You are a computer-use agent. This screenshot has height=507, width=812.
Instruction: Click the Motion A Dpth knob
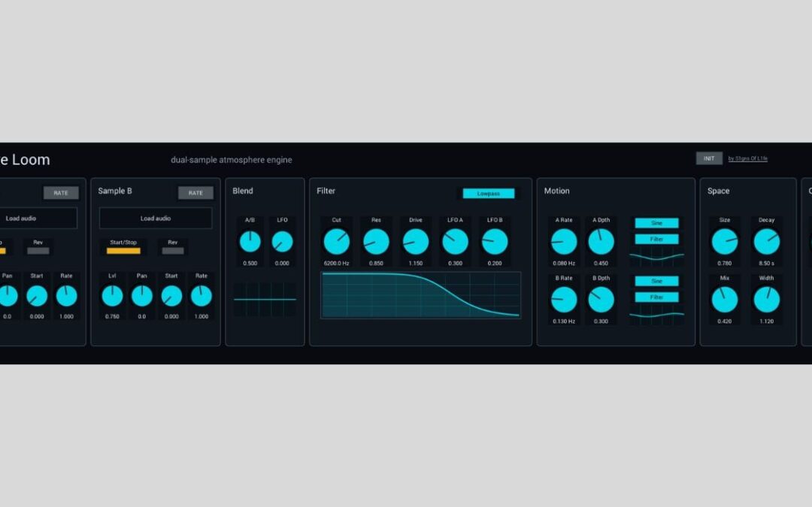coord(601,242)
